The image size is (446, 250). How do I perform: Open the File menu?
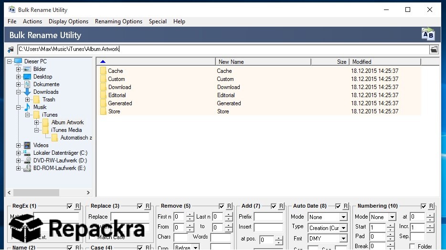point(12,21)
